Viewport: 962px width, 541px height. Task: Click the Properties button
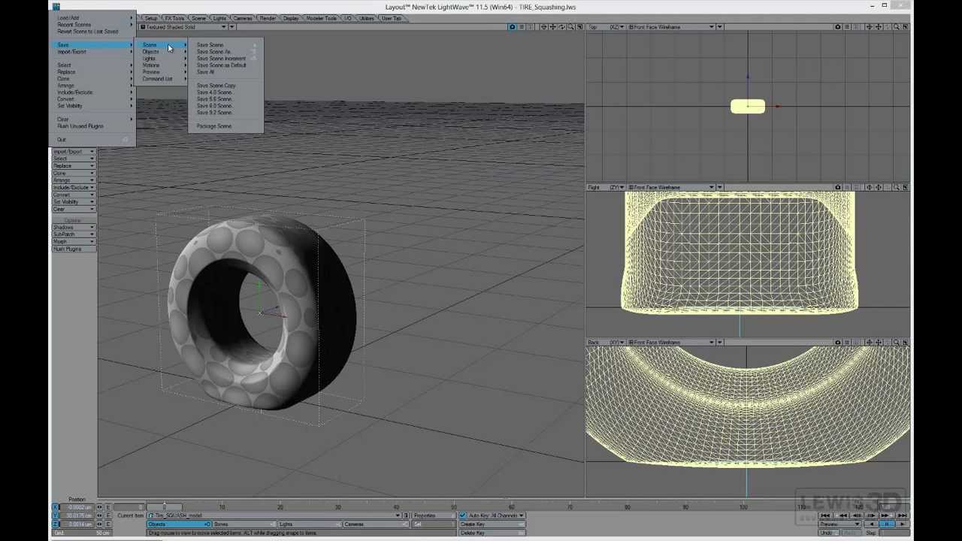point(433,515)
